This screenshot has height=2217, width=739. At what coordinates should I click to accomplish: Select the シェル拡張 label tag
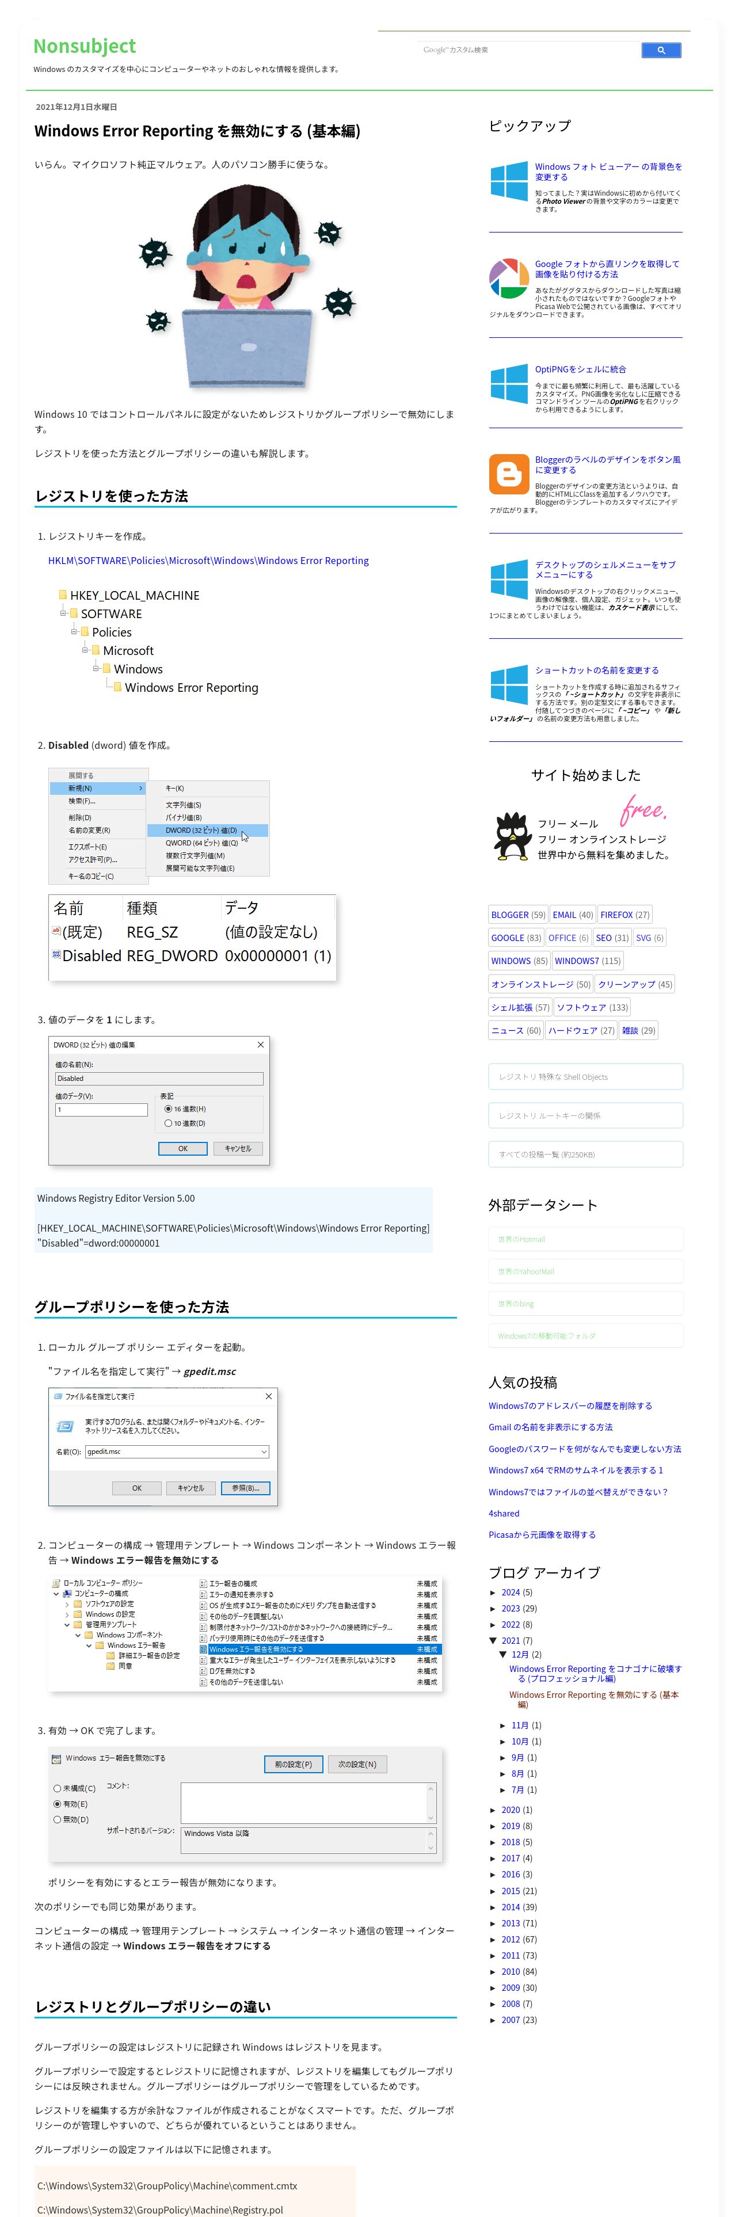520,1007
